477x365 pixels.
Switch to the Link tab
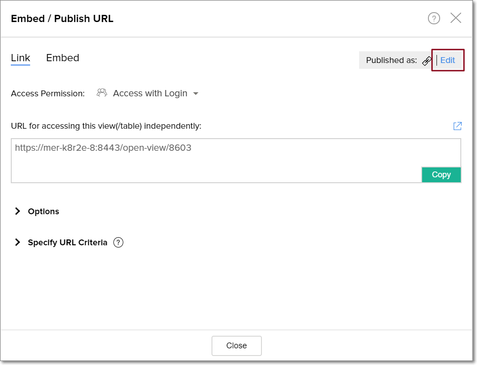(x=20, y=58)
